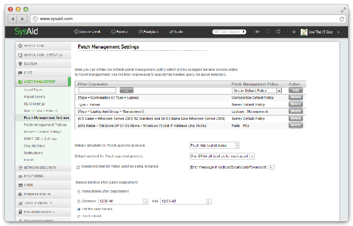This screenshot has height=226, width=353.
Task: Select Import Assets submenu link
Action: 34,97
